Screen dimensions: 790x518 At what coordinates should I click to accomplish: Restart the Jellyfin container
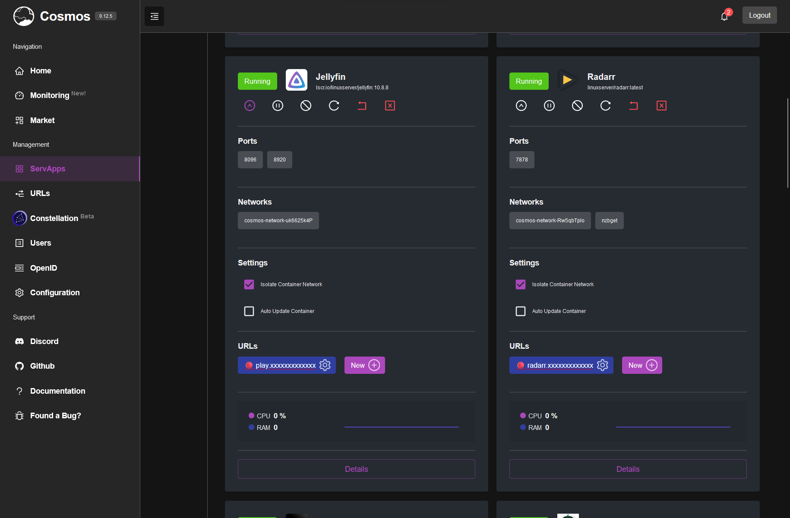(x=334, y=105)
